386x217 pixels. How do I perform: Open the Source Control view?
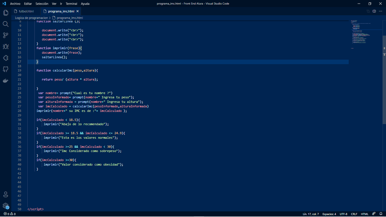point(6,35)
